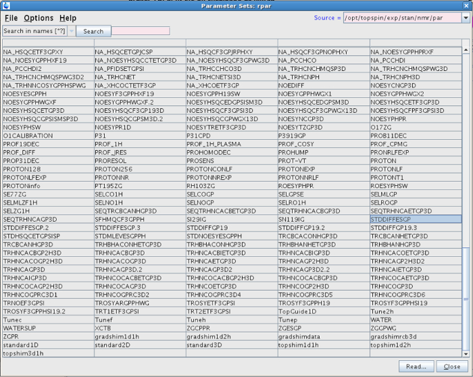Select the ROESYPHSW parameter set

[x=416, y=186]
